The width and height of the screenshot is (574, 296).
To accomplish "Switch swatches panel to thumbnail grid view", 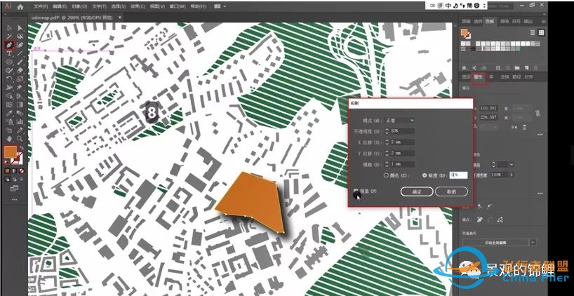I will click(x=542, y=33).
